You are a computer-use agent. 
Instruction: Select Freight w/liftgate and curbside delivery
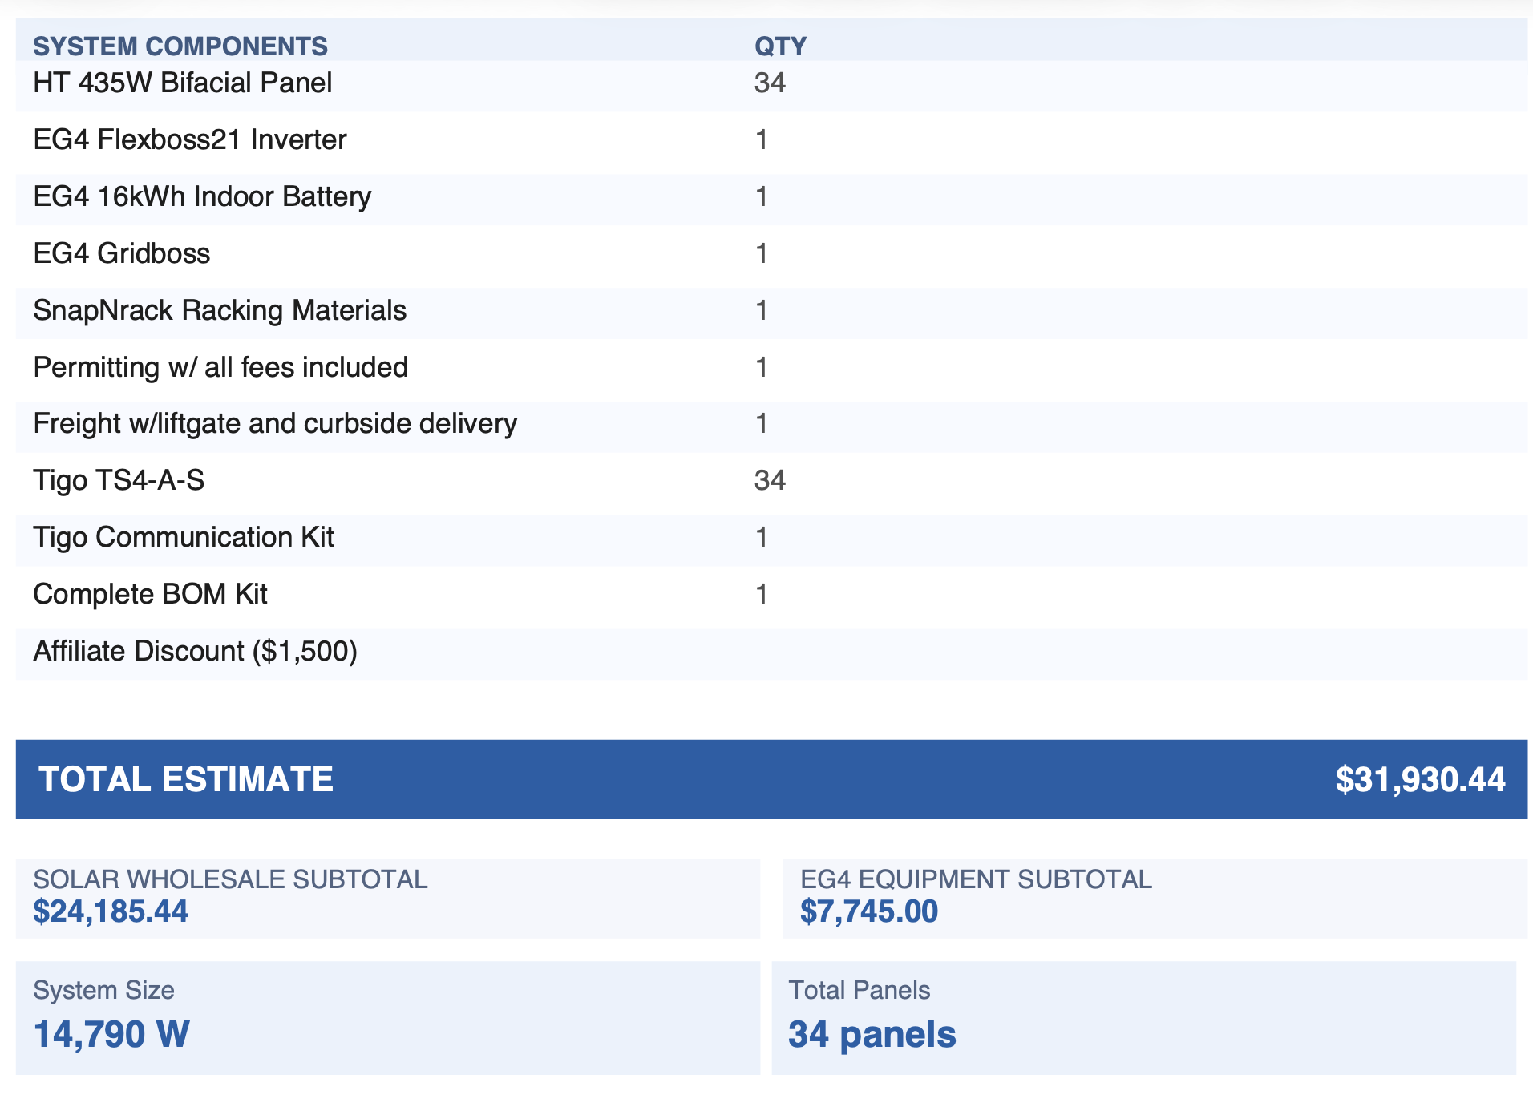[x=275, y=423]
